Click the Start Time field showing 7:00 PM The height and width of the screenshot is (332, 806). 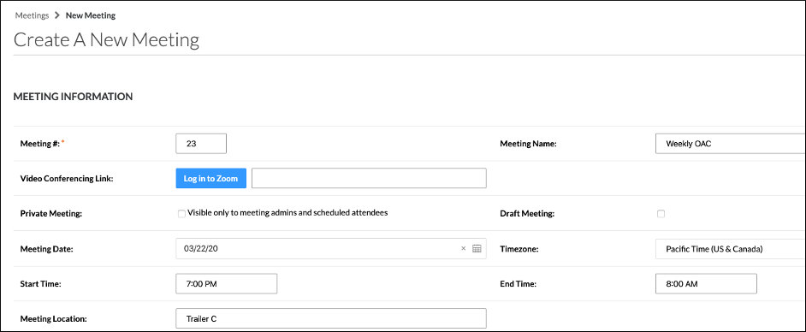[226, 284]
